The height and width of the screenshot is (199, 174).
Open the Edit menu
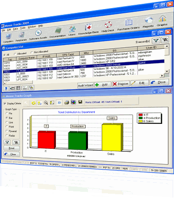pos(9,30)
